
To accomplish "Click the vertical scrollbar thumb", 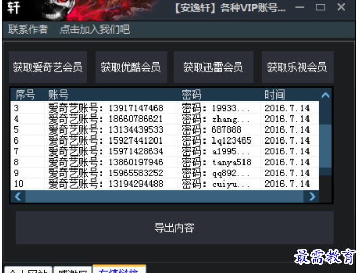I will (x=325, y=147).
